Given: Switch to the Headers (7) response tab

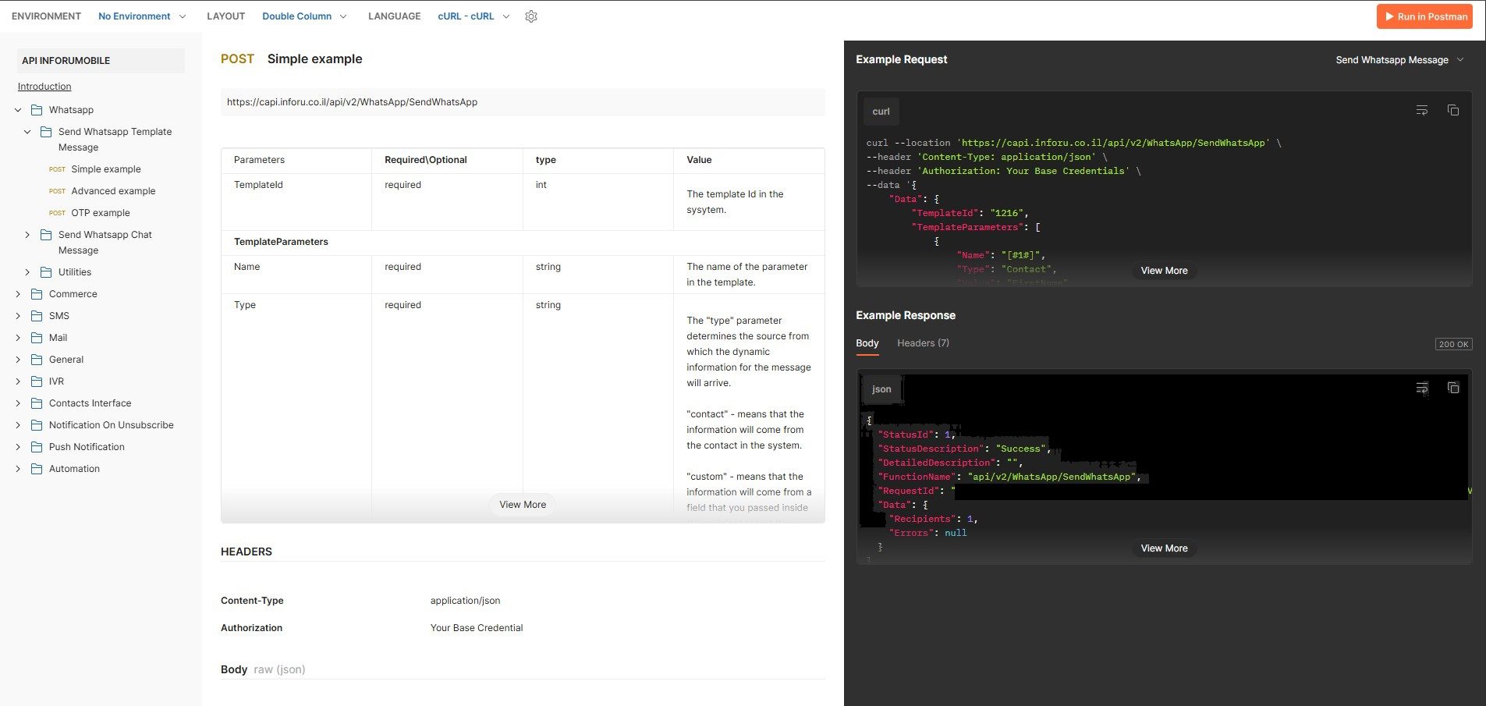Looking at the screenshot, I should pyautogui.click(x=923, y=343).
